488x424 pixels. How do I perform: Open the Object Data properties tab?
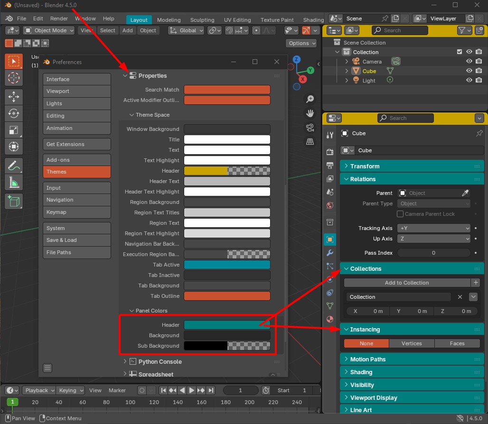pos(330,306)
